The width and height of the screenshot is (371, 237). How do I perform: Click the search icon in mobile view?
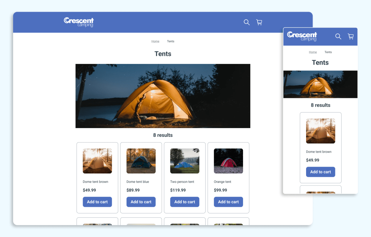click(338, 36)
